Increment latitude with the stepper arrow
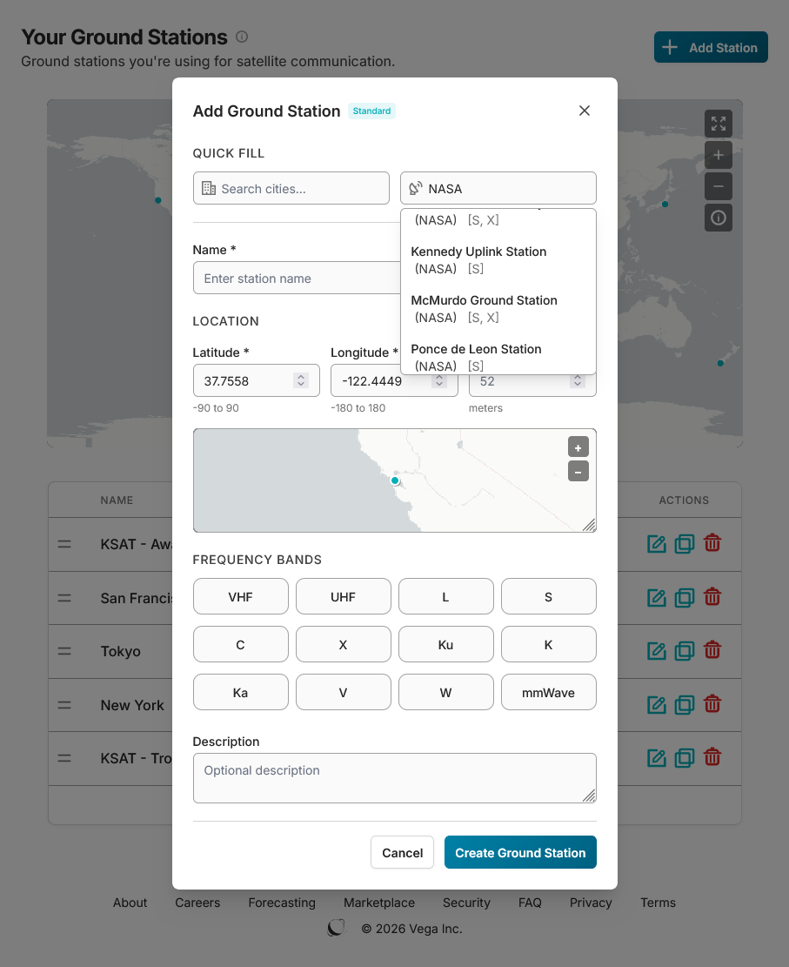 (x=302, y=376)
